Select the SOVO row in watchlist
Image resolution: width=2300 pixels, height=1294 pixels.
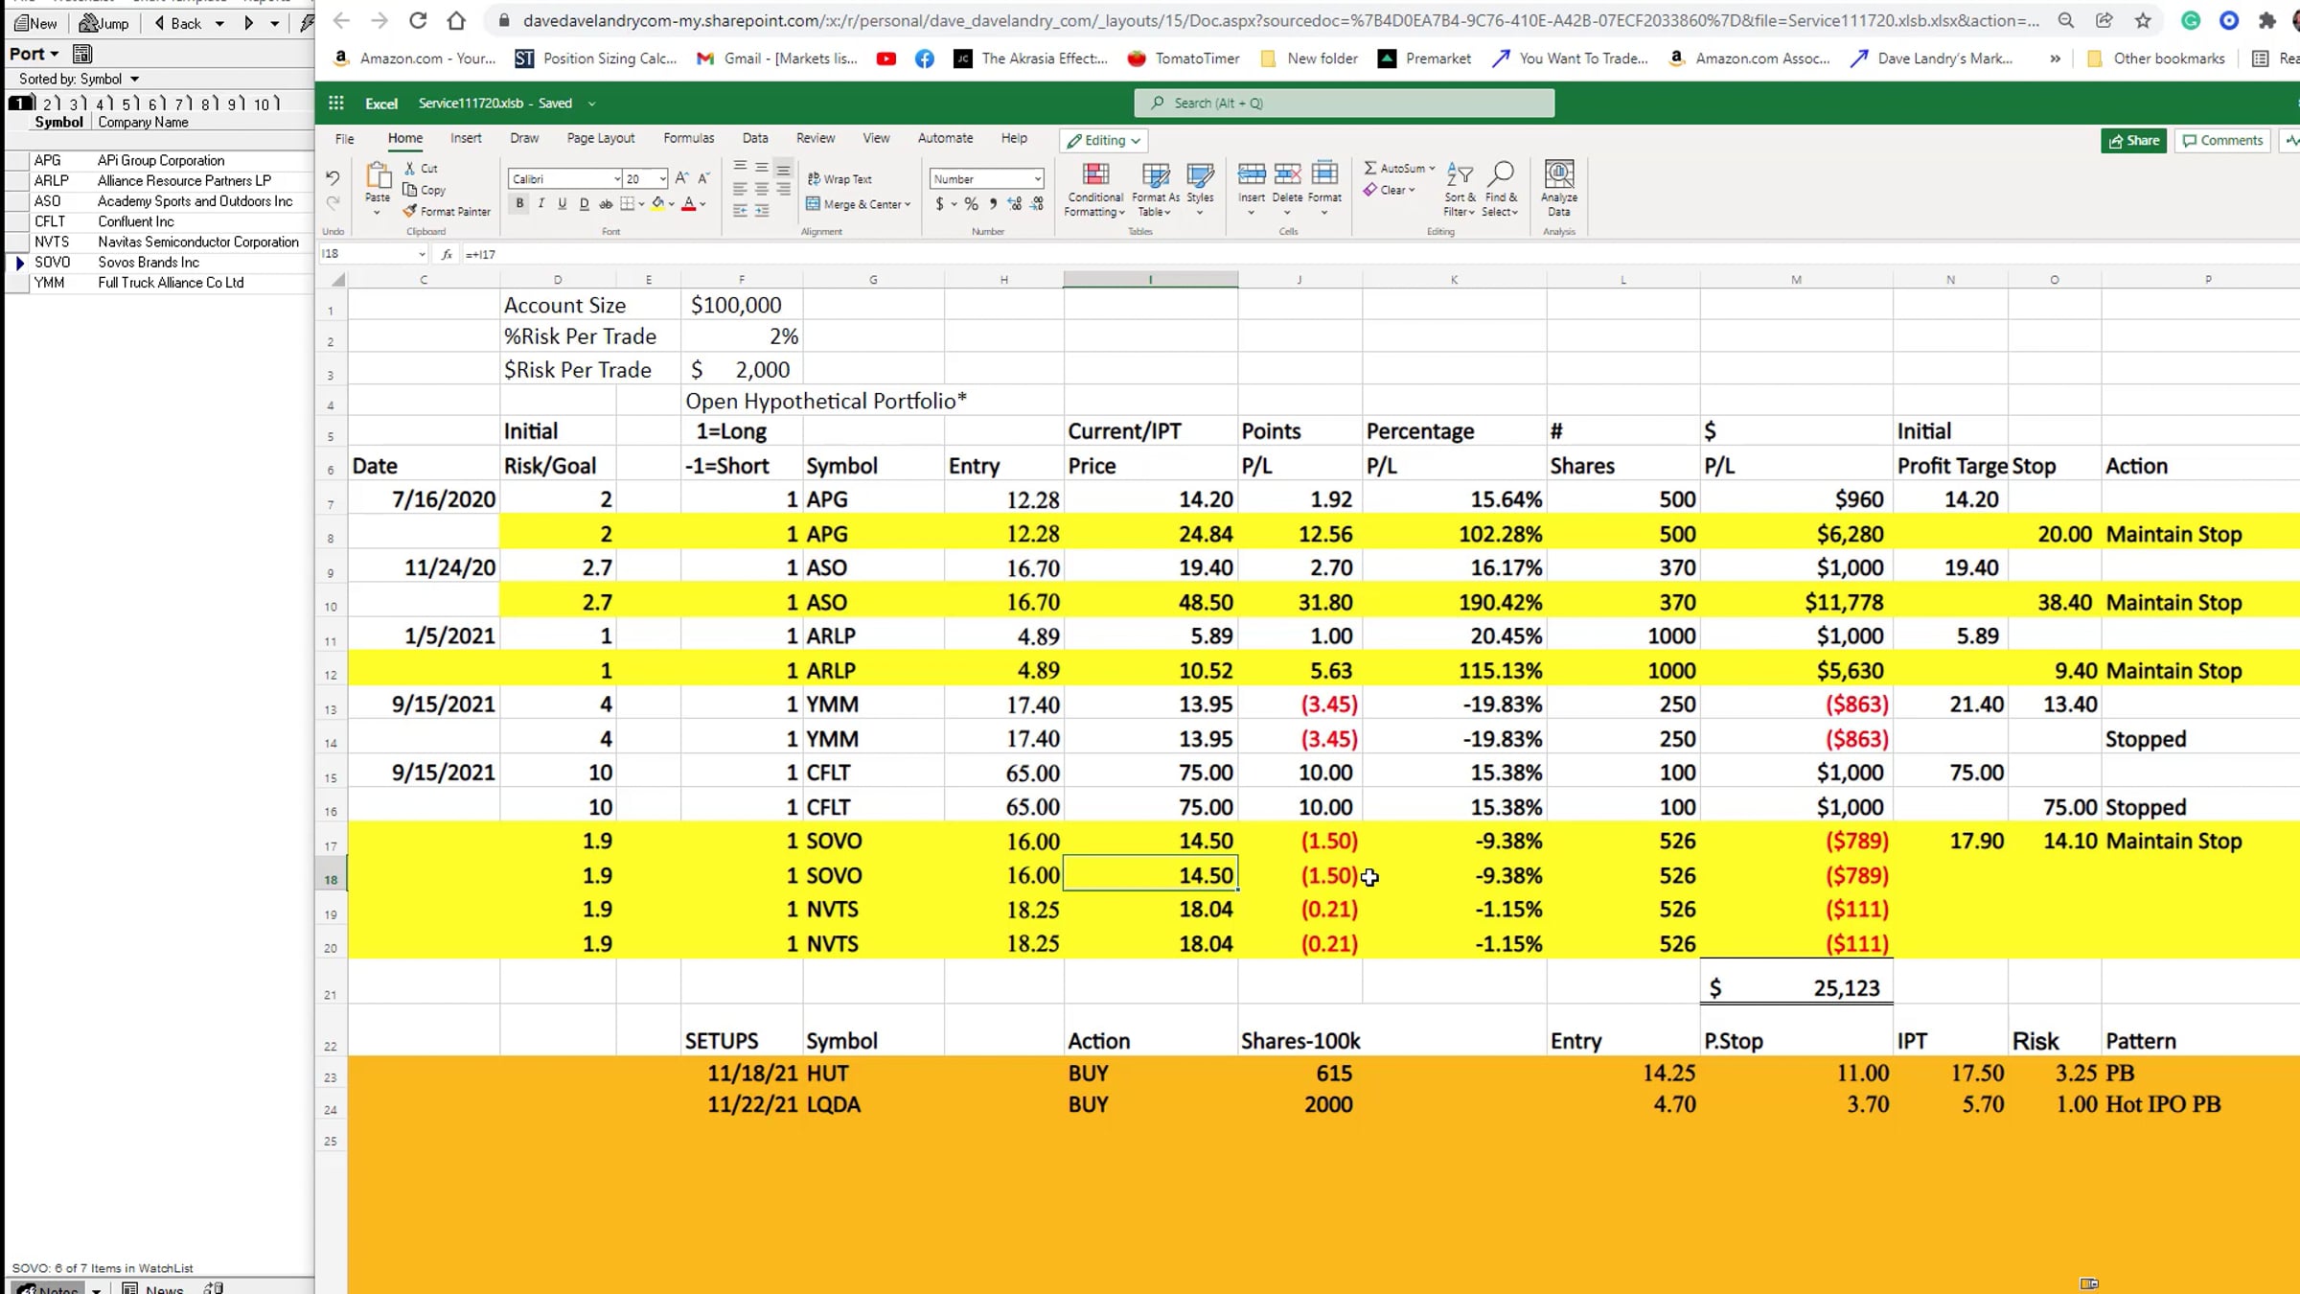[x=159, y=262]
